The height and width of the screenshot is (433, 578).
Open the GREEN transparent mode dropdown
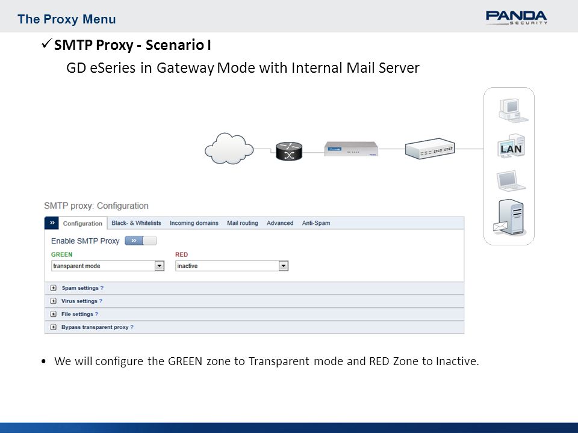coord(108,266)
